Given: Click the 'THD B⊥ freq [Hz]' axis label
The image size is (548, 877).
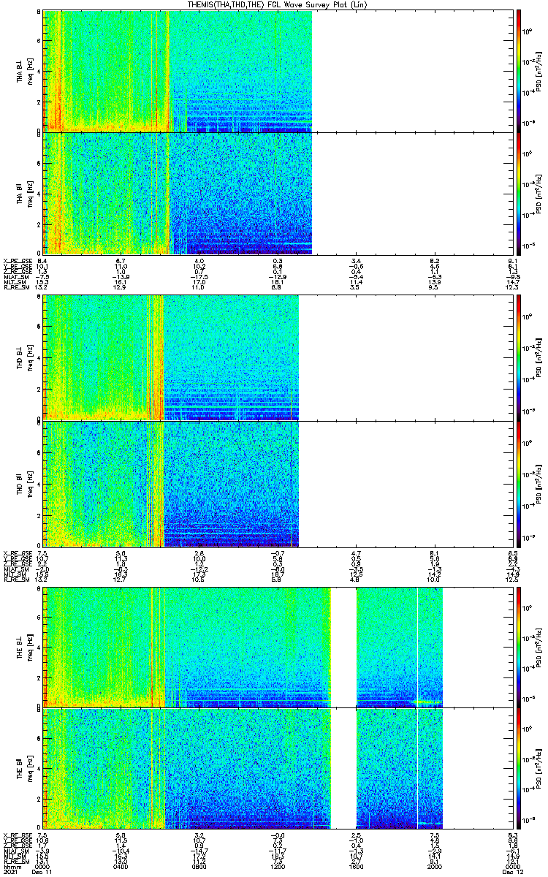Looking at the screenshot, I should tap(25, 357).
